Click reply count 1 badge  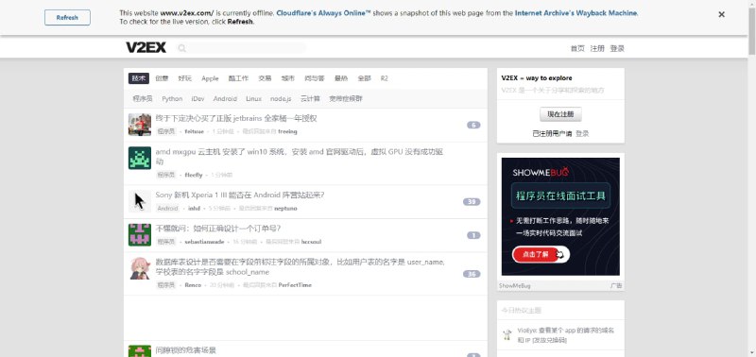(x=473, y=235)
